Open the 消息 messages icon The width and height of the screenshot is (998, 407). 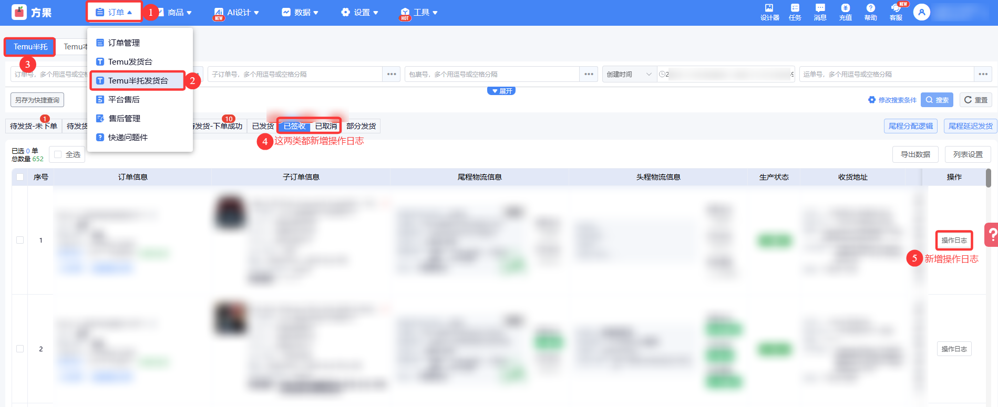tap(820, 12)
